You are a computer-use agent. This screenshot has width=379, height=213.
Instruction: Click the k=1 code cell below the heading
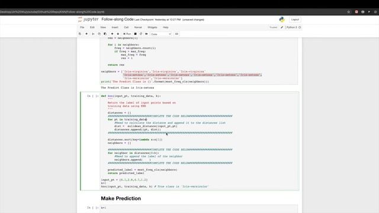point(199,208)
